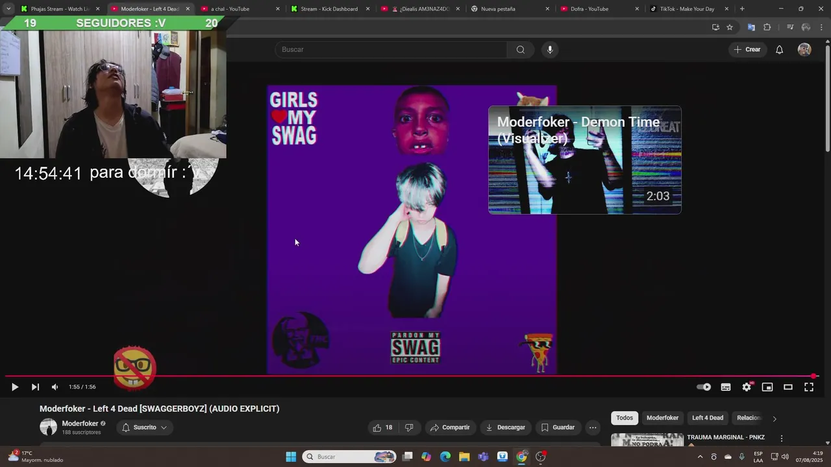Open the weather widget on taskbar
The height and width of the screenshot is (467, 831).
coord(36,457)
